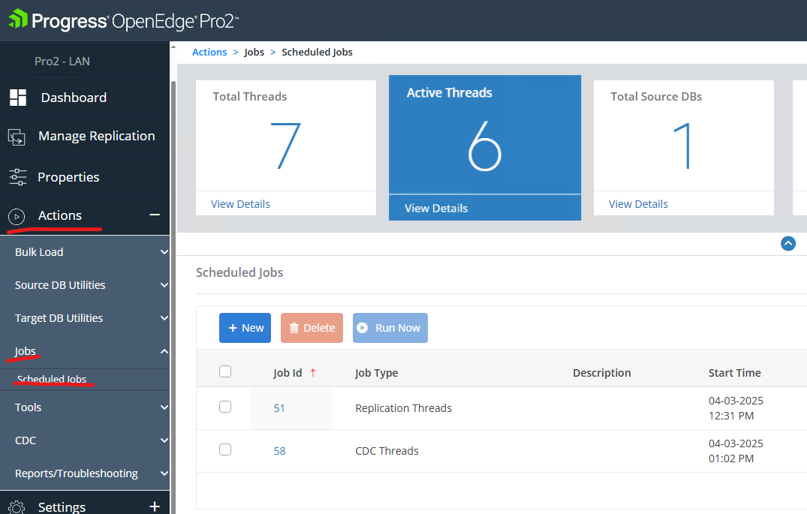Open Properties menu item
807x514 pixels.
coord(68,177)
